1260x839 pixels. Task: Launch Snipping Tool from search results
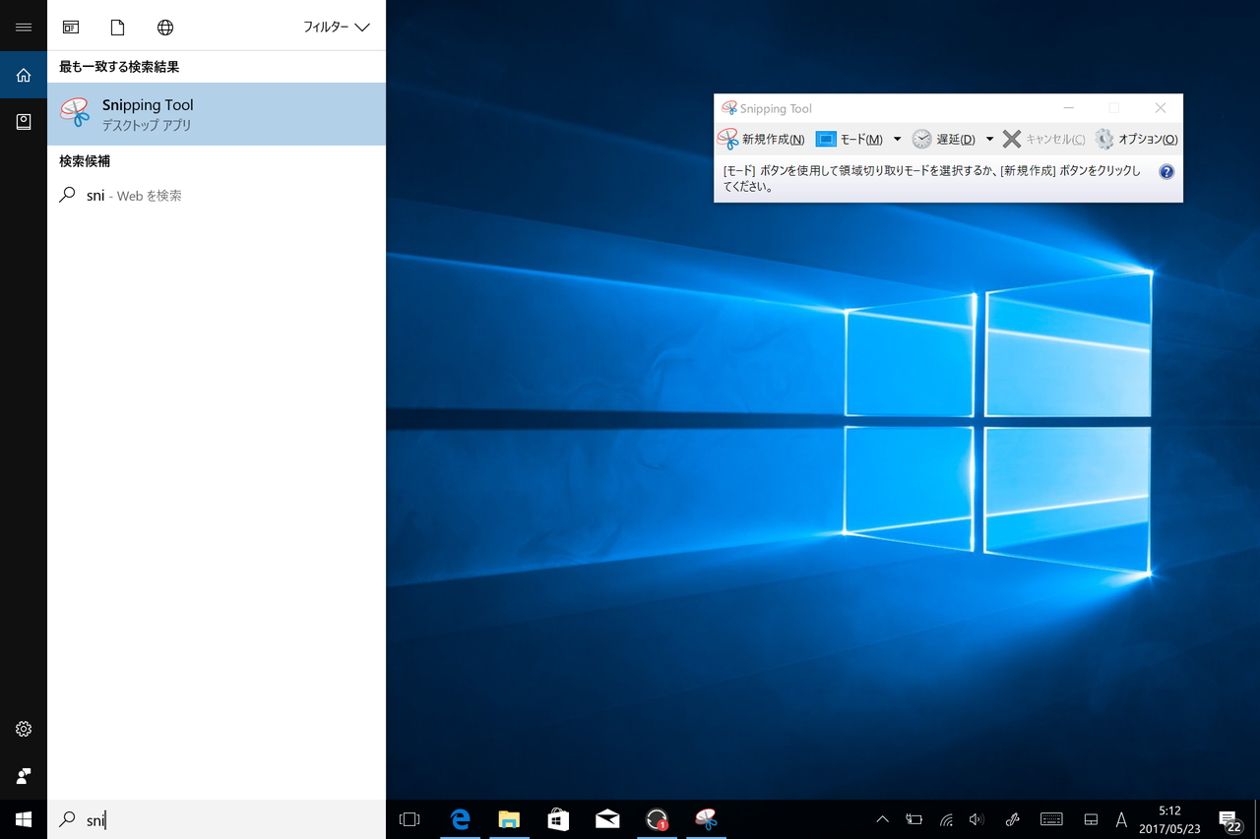(x=148, y=113)
